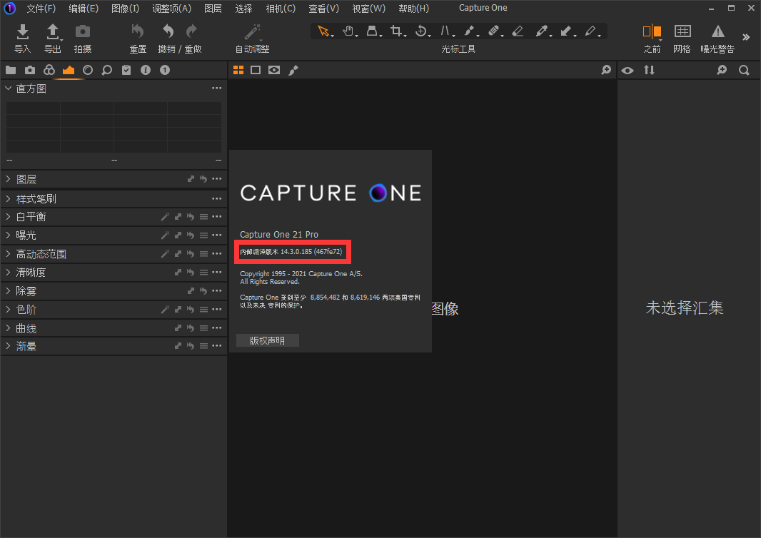Choose the brush cursor tool beside Keystone

tap(469, 31)
